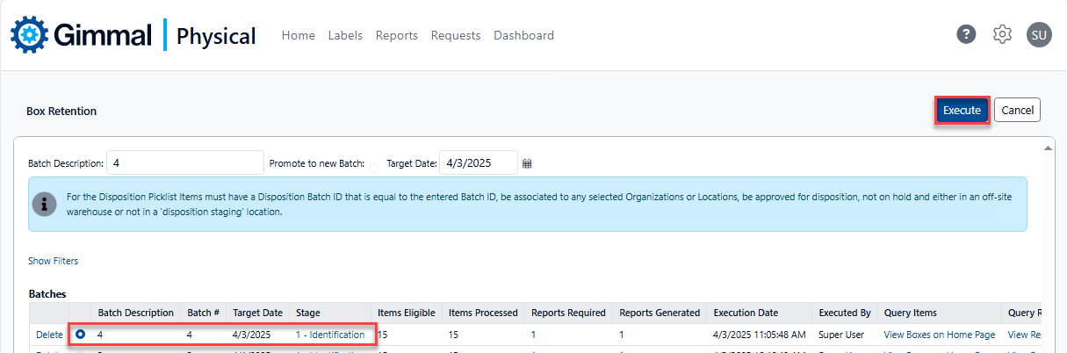The image size is (1067, 353).
Task: Open the Target Date calendar picker
Action: click(x=527, y=163)
